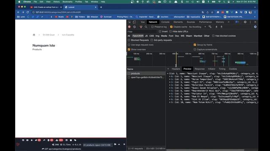Click the network filter funnel icon
This screenshot has height=151, width=270.
[141, 27]
